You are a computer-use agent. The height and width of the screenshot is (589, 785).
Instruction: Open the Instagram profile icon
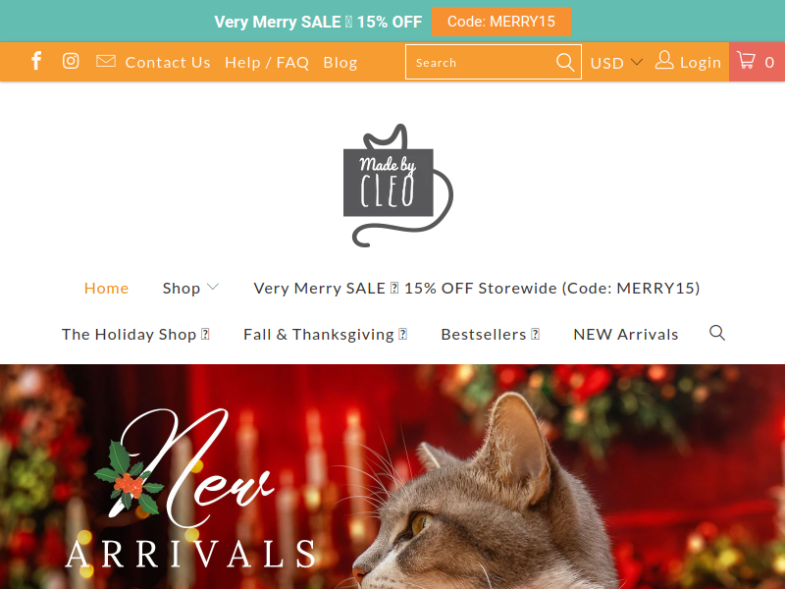[x=71, y=61]
